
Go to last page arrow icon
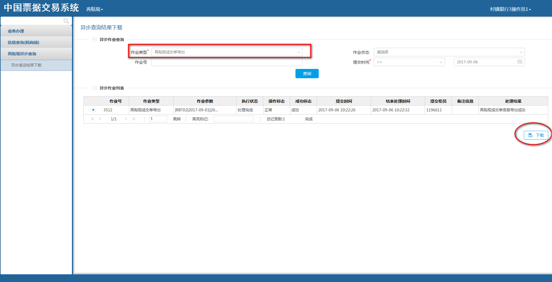(134, 119)
